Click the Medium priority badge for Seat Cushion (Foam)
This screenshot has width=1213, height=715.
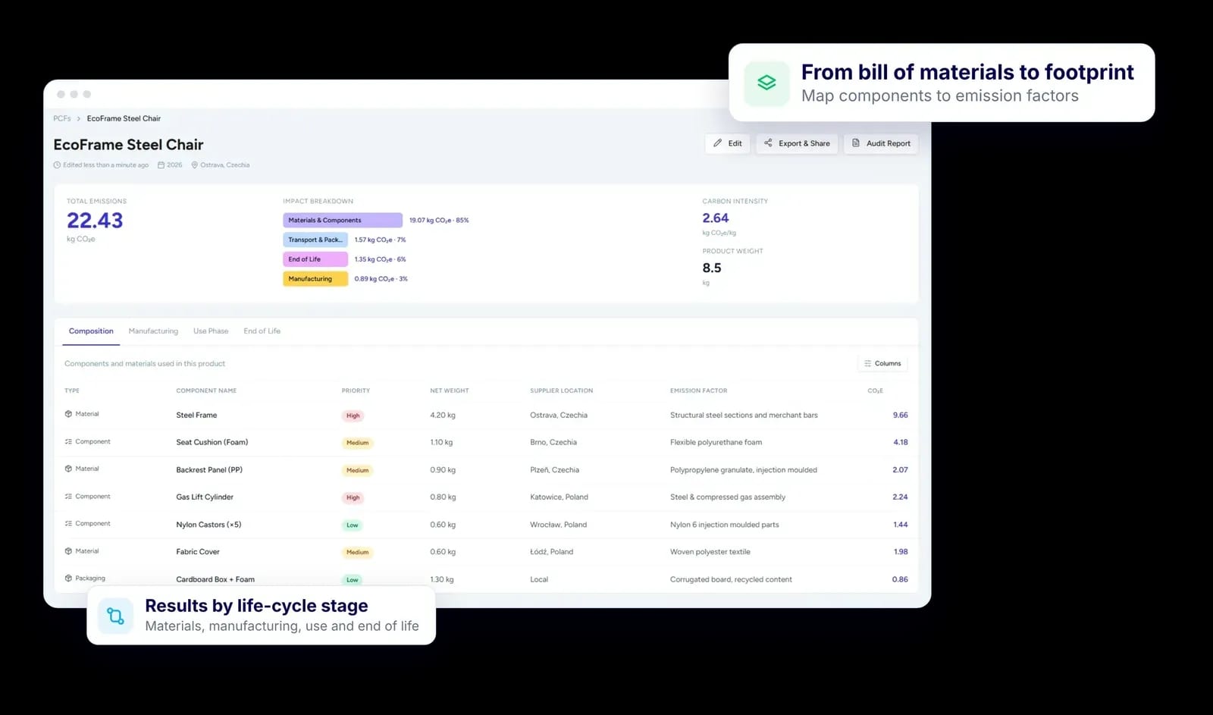358,443
